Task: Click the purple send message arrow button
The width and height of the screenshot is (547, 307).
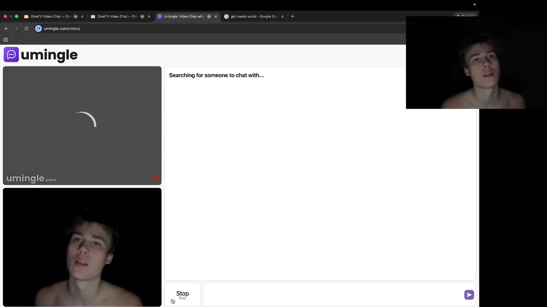Action: coord(469,295)
